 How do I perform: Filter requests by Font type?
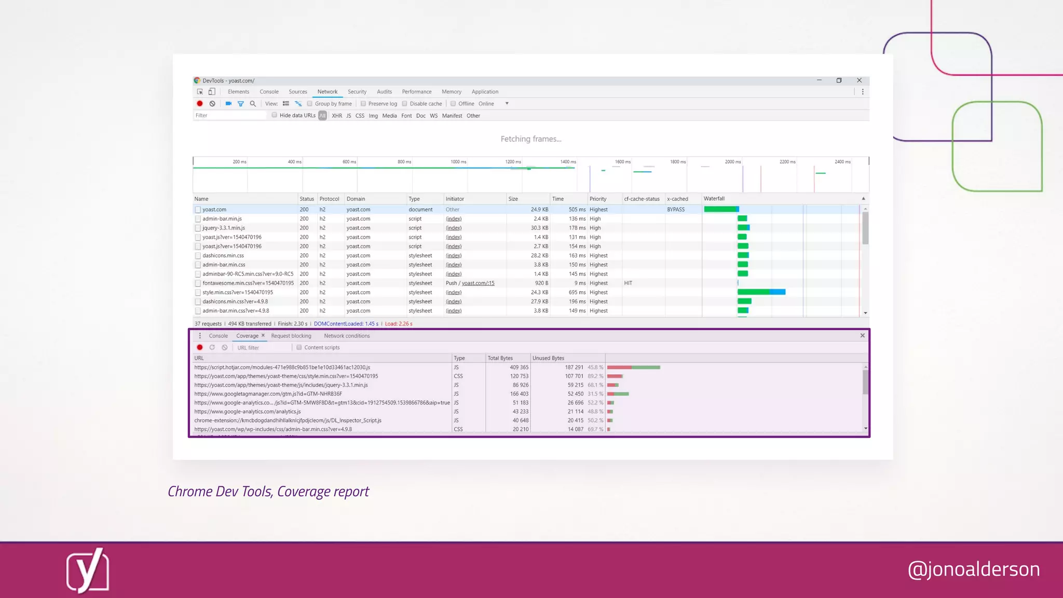tap(406, 116)
